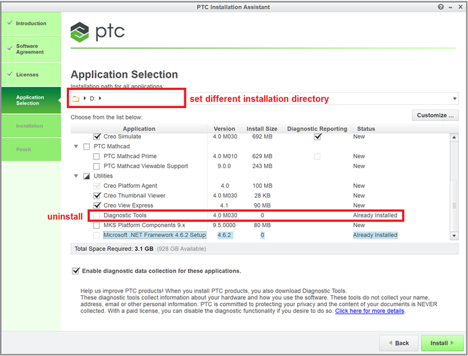
Task: Go to the Software Agreement step
Action: [x=31, y=49]
